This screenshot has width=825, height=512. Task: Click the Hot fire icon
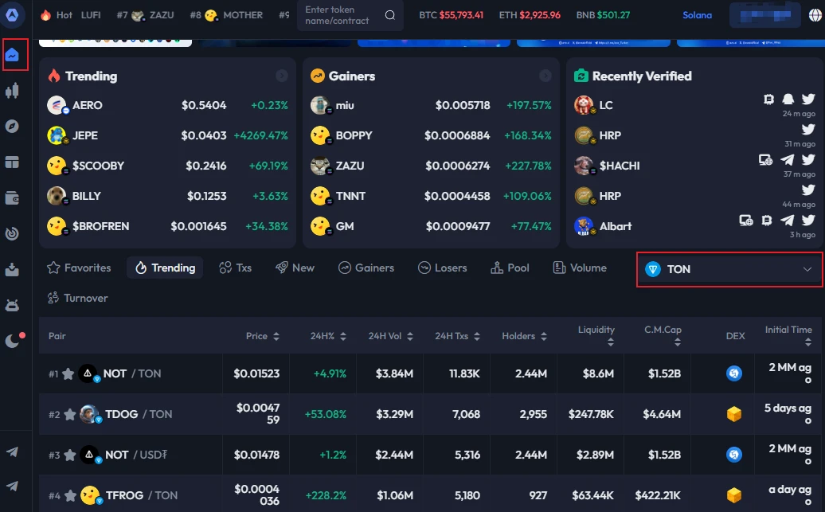pyautogui.click(x=45, y=15)
